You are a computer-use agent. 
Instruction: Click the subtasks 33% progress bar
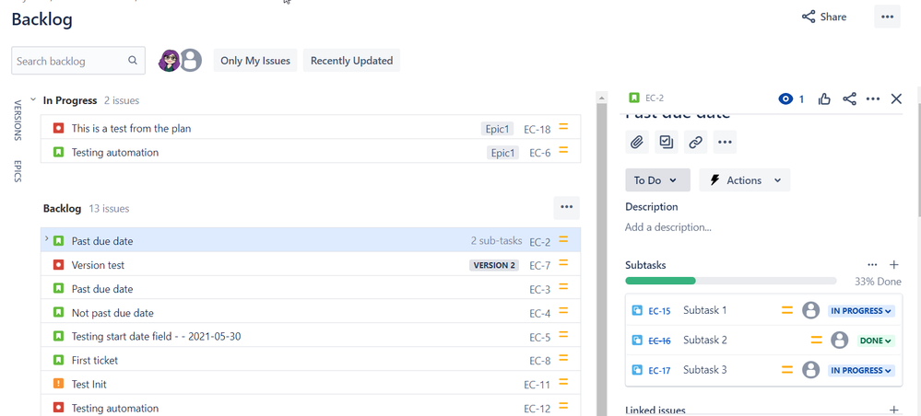click(x=731, y=281)
